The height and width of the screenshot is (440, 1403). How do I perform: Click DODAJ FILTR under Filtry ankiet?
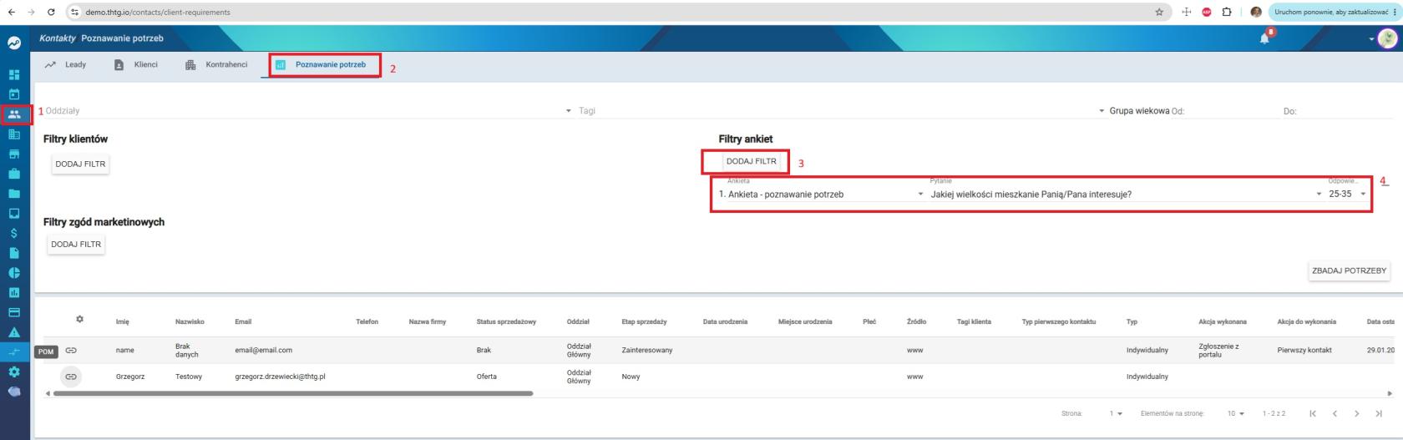click(752, 161)
